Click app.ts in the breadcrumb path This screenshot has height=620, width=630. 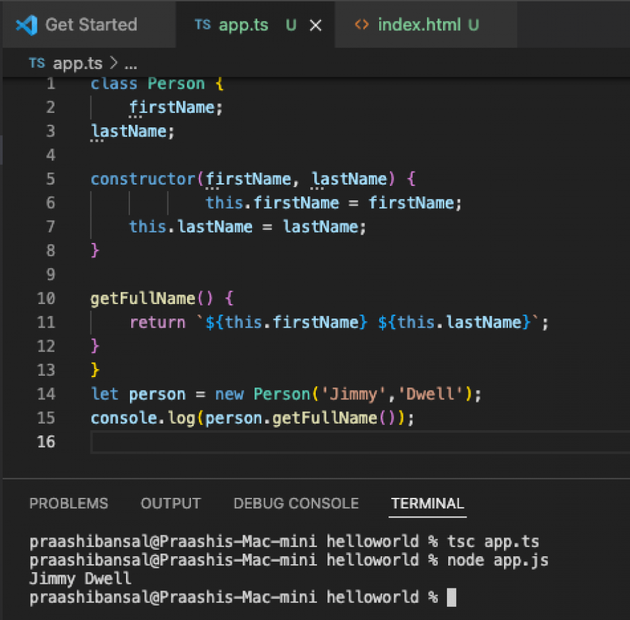(77, 63)
